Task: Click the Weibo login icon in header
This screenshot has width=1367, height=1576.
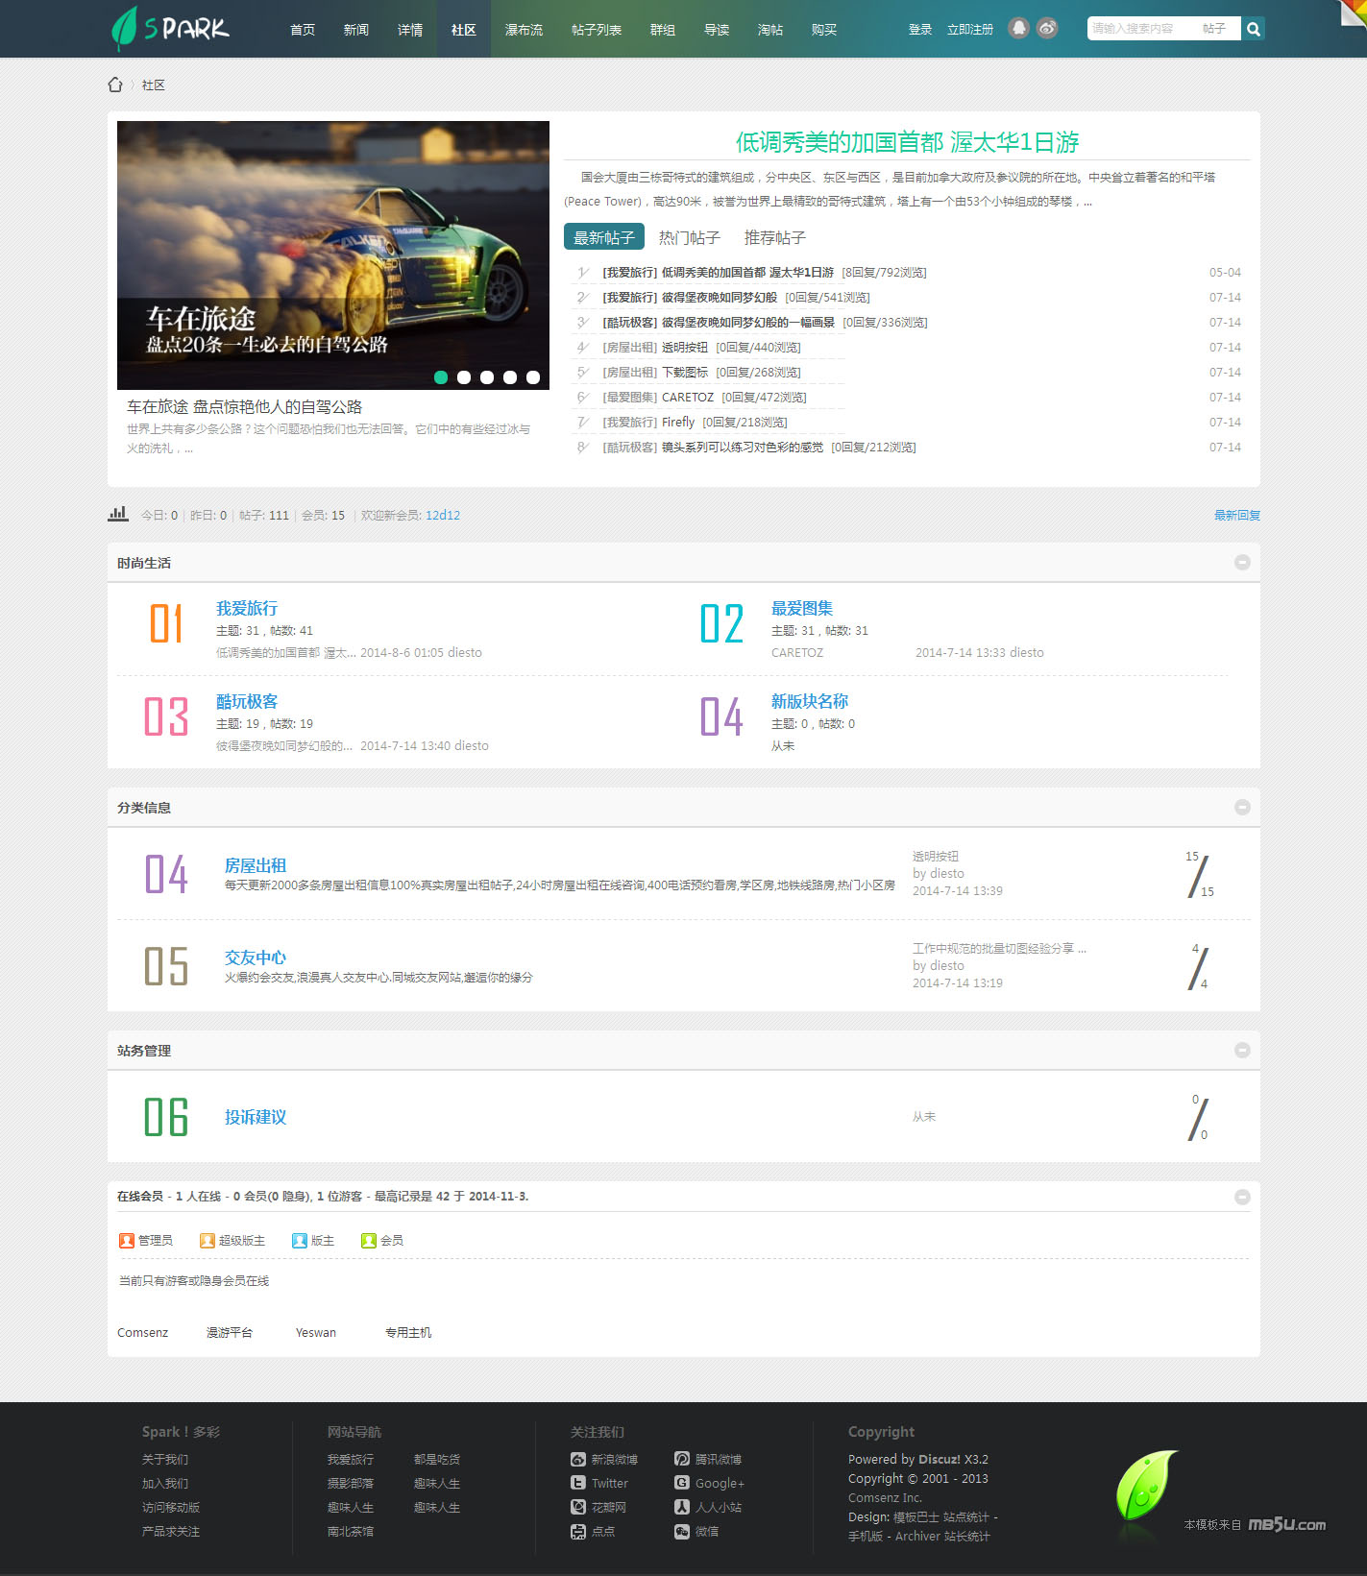Action: 1047,29
